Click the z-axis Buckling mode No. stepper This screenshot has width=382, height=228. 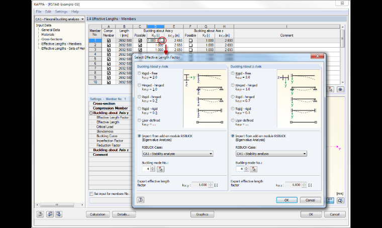(246, 169)
